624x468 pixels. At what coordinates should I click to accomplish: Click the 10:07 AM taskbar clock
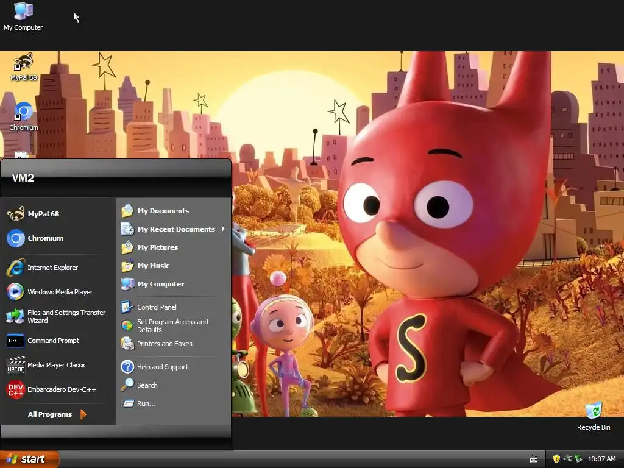coord(601,459)
